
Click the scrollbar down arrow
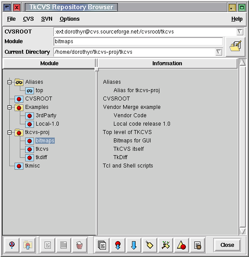click(242, 231)
